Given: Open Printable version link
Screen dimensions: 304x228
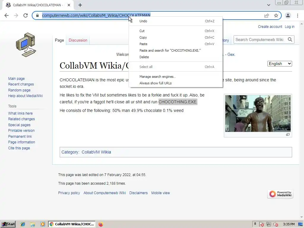Looking at the screenshot, I should pyautogui.click(x=21, y=131).
